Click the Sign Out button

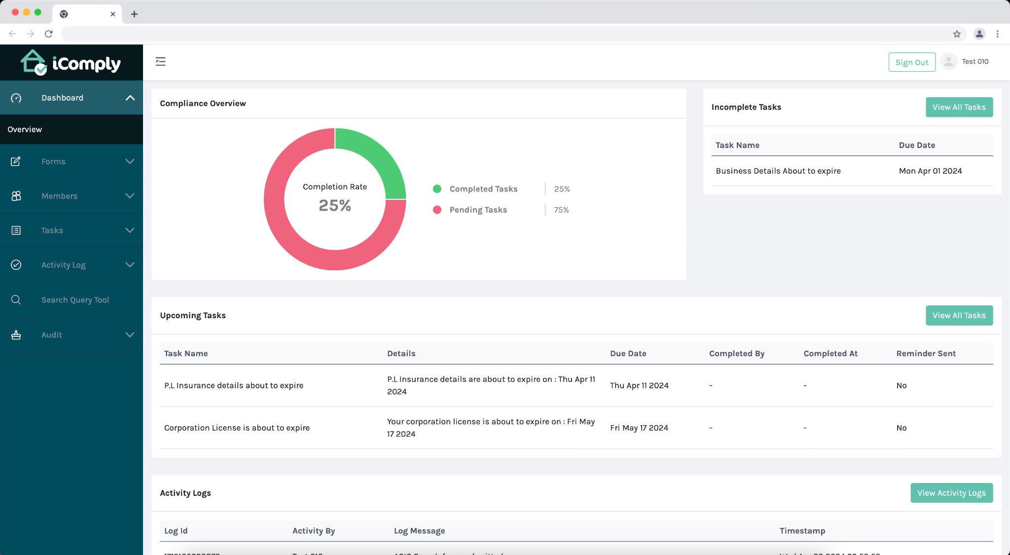pyautogui.click(x=912, y=62)
